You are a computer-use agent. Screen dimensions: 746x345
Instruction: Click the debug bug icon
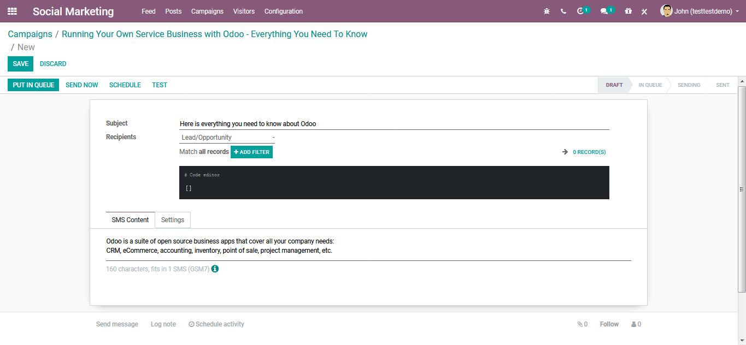[x=547, y=11]
